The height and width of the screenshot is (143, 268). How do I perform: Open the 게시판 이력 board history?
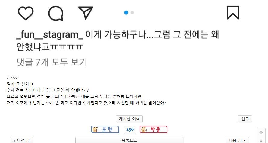point(129,119)
